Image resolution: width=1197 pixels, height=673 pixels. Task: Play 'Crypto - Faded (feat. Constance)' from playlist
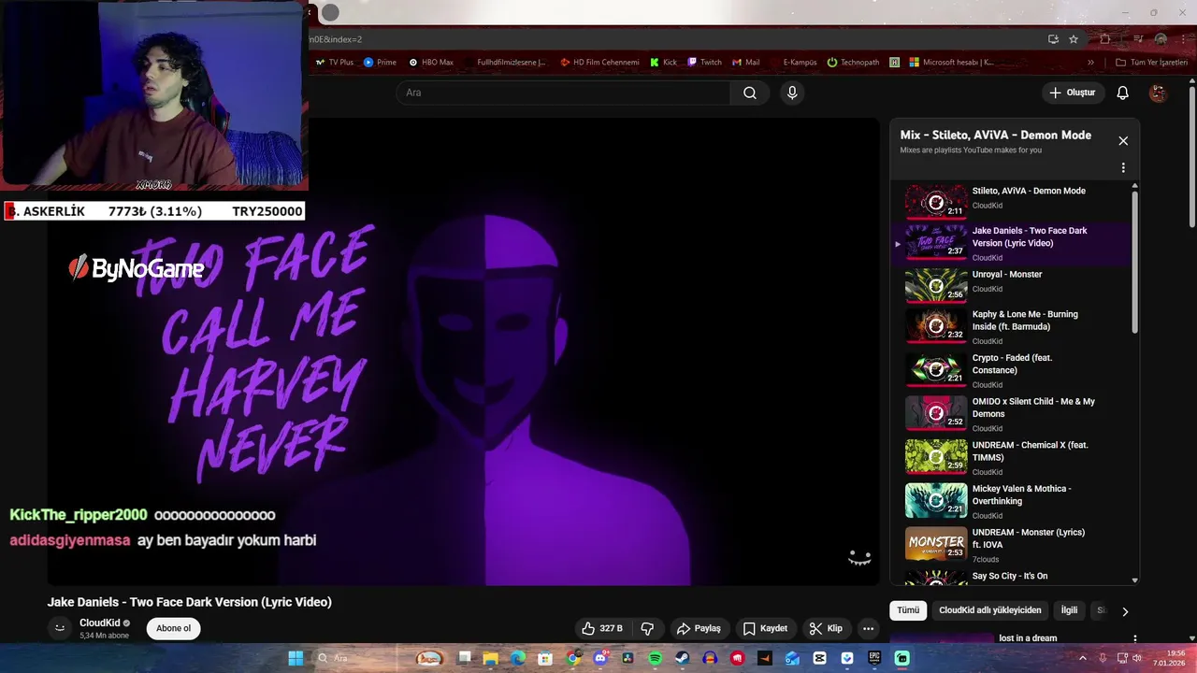1013,370
